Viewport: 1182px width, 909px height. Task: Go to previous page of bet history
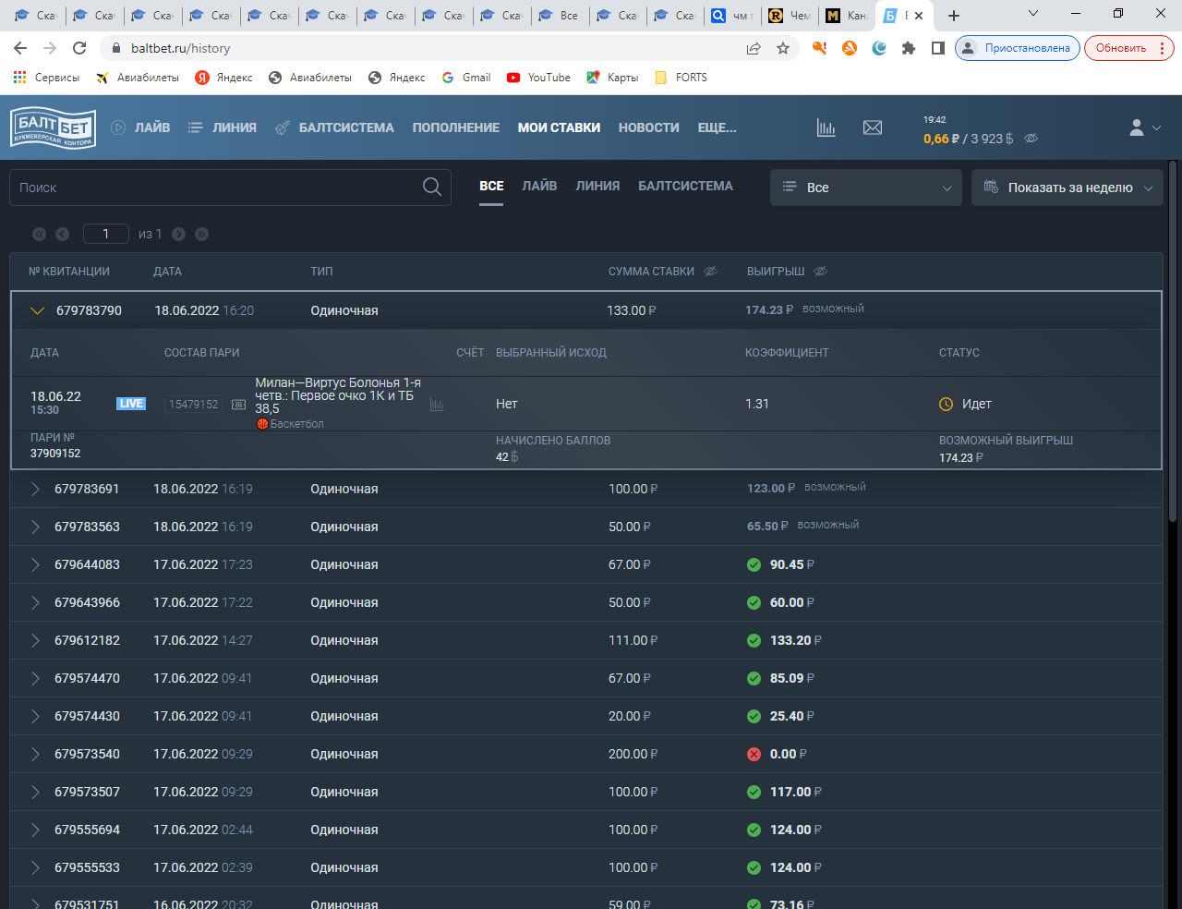coord(62,235)
